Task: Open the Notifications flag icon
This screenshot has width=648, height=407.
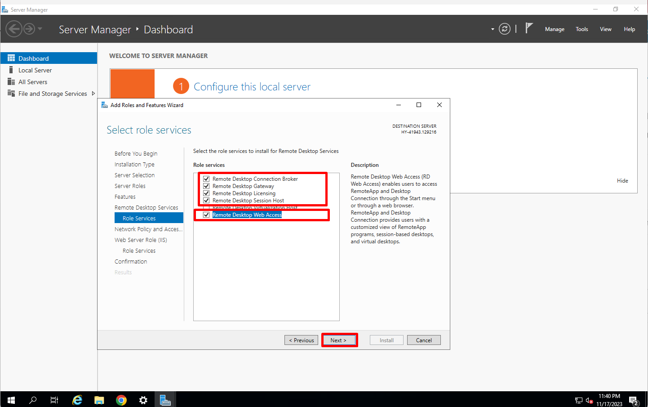Action: pos(529,28)
